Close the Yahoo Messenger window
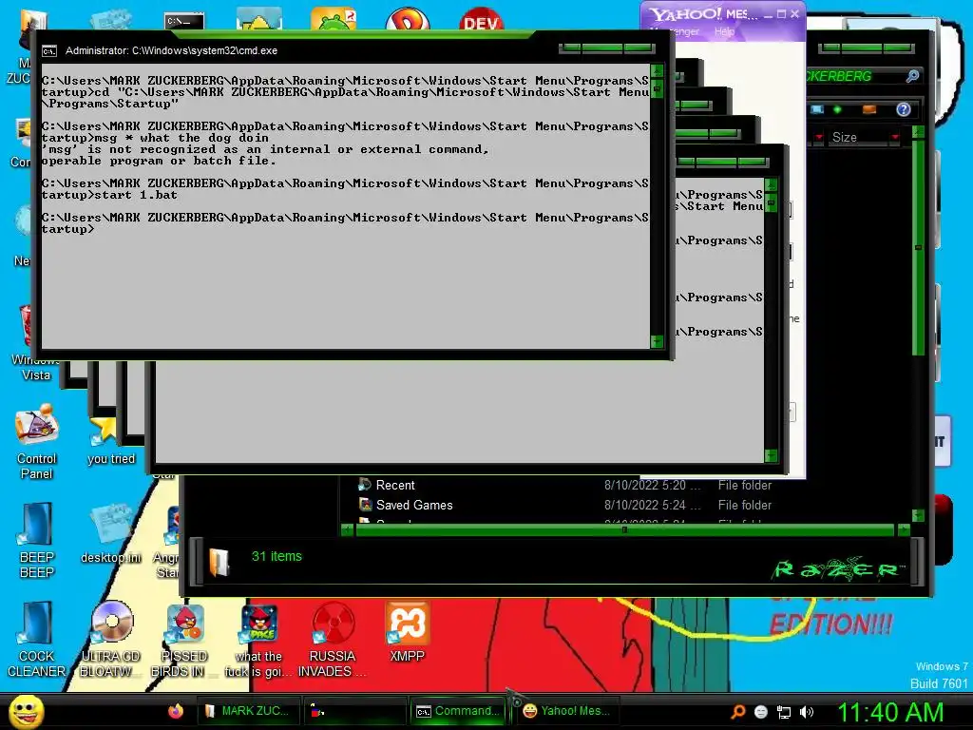This screenshot has width=973, height=730. (x=794, y=13)
